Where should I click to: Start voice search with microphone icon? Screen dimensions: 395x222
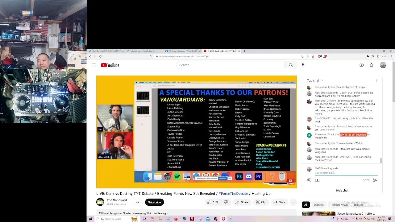click(x=303, y=65)
